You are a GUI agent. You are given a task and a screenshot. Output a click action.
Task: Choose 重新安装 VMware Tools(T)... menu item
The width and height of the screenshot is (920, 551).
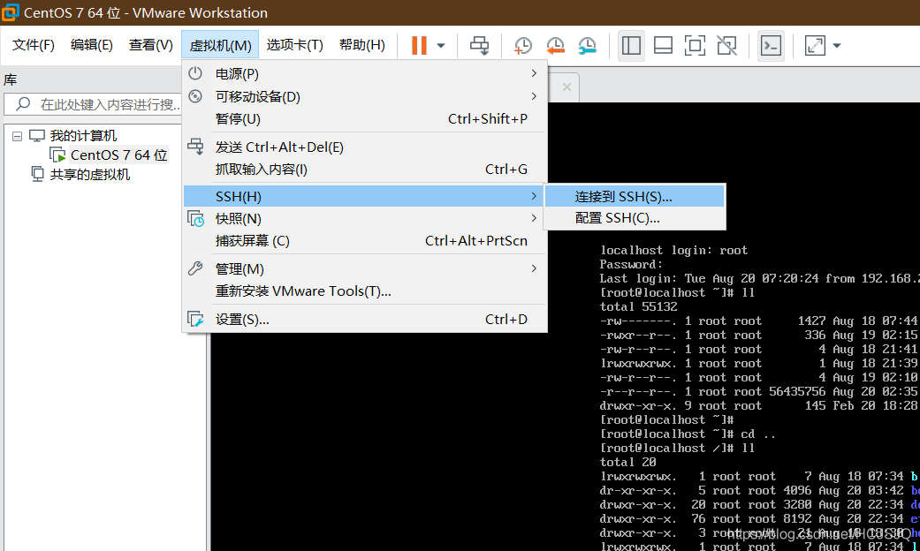coord(364,291)
